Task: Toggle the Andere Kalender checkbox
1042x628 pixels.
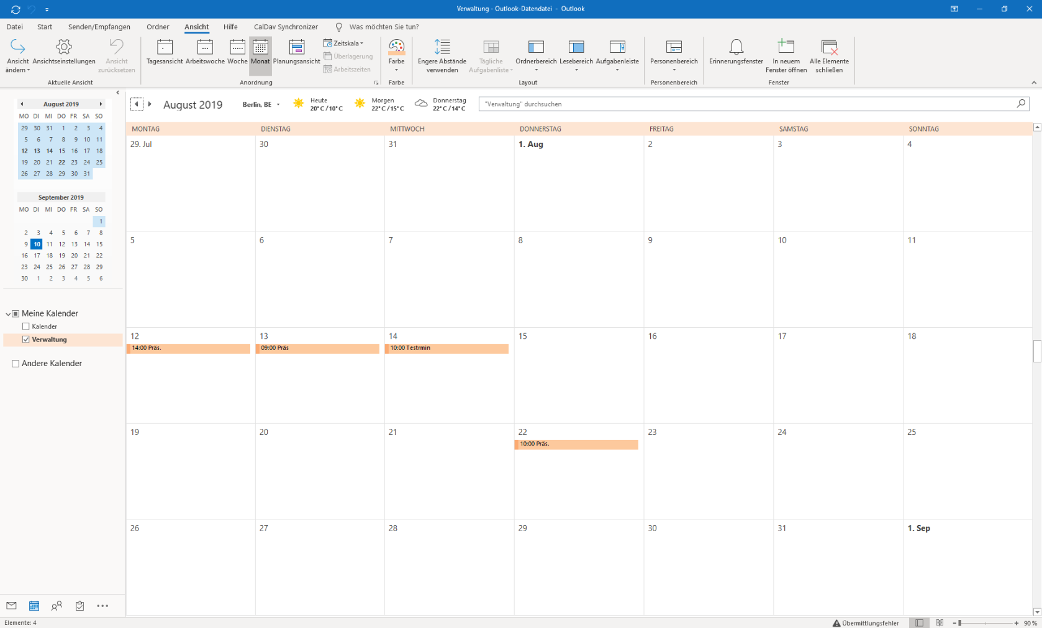Action: 16,364
